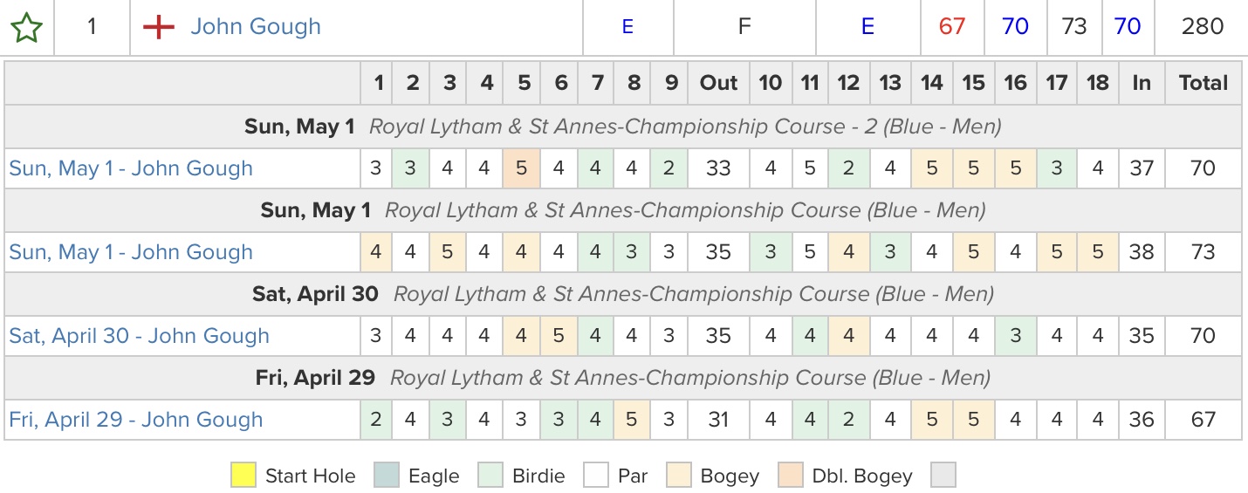Click the yellow Start Hole legend swatch

[243, 476]
